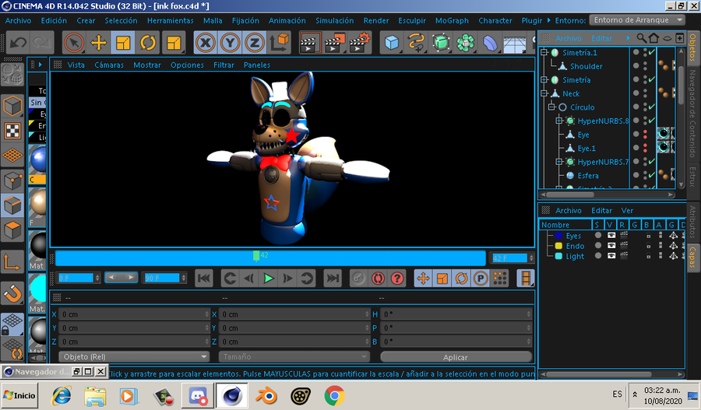Open the spline pen tools icon
Viewport: 701px width, 410px height.
tap(416, 43)
